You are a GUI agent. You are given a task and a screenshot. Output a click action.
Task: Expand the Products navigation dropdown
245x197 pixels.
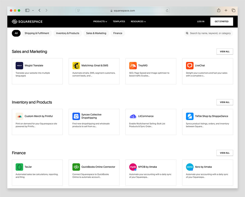(x=100, y=22)
